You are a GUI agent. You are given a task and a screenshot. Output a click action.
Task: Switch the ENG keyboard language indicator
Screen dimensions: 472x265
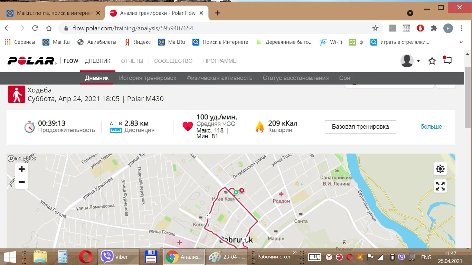[x=426, y=257]
